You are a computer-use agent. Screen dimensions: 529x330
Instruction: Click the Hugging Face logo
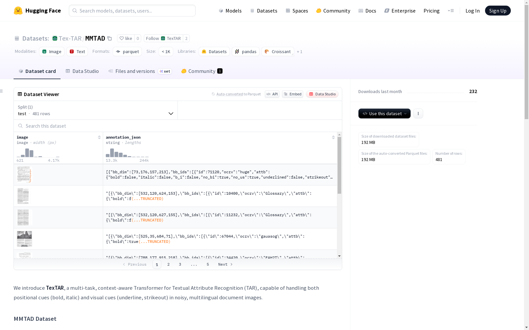37,11
